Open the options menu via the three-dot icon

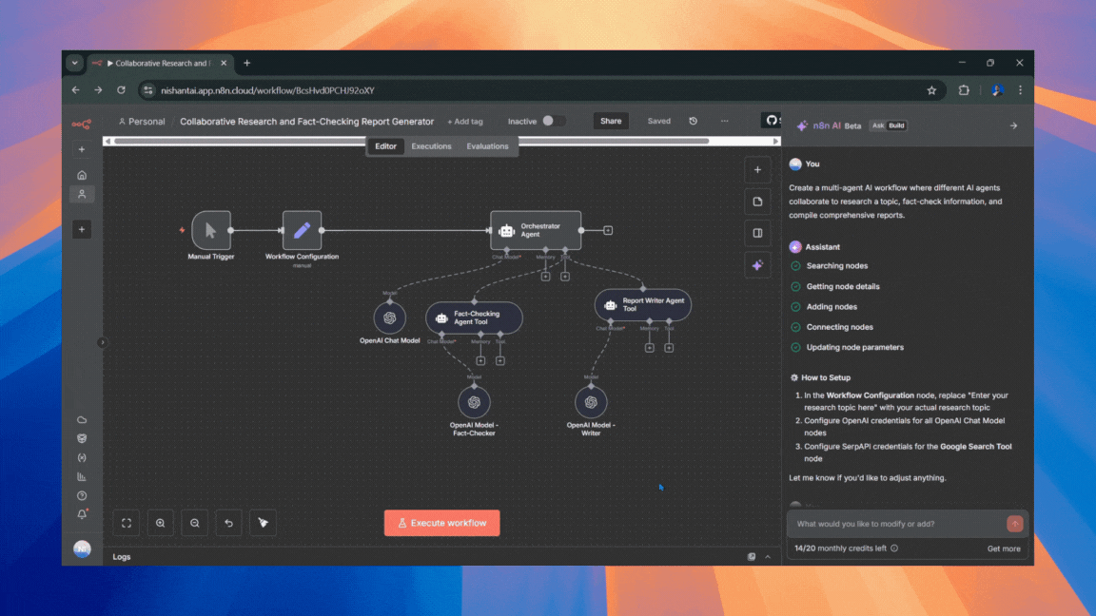[724, 121]
